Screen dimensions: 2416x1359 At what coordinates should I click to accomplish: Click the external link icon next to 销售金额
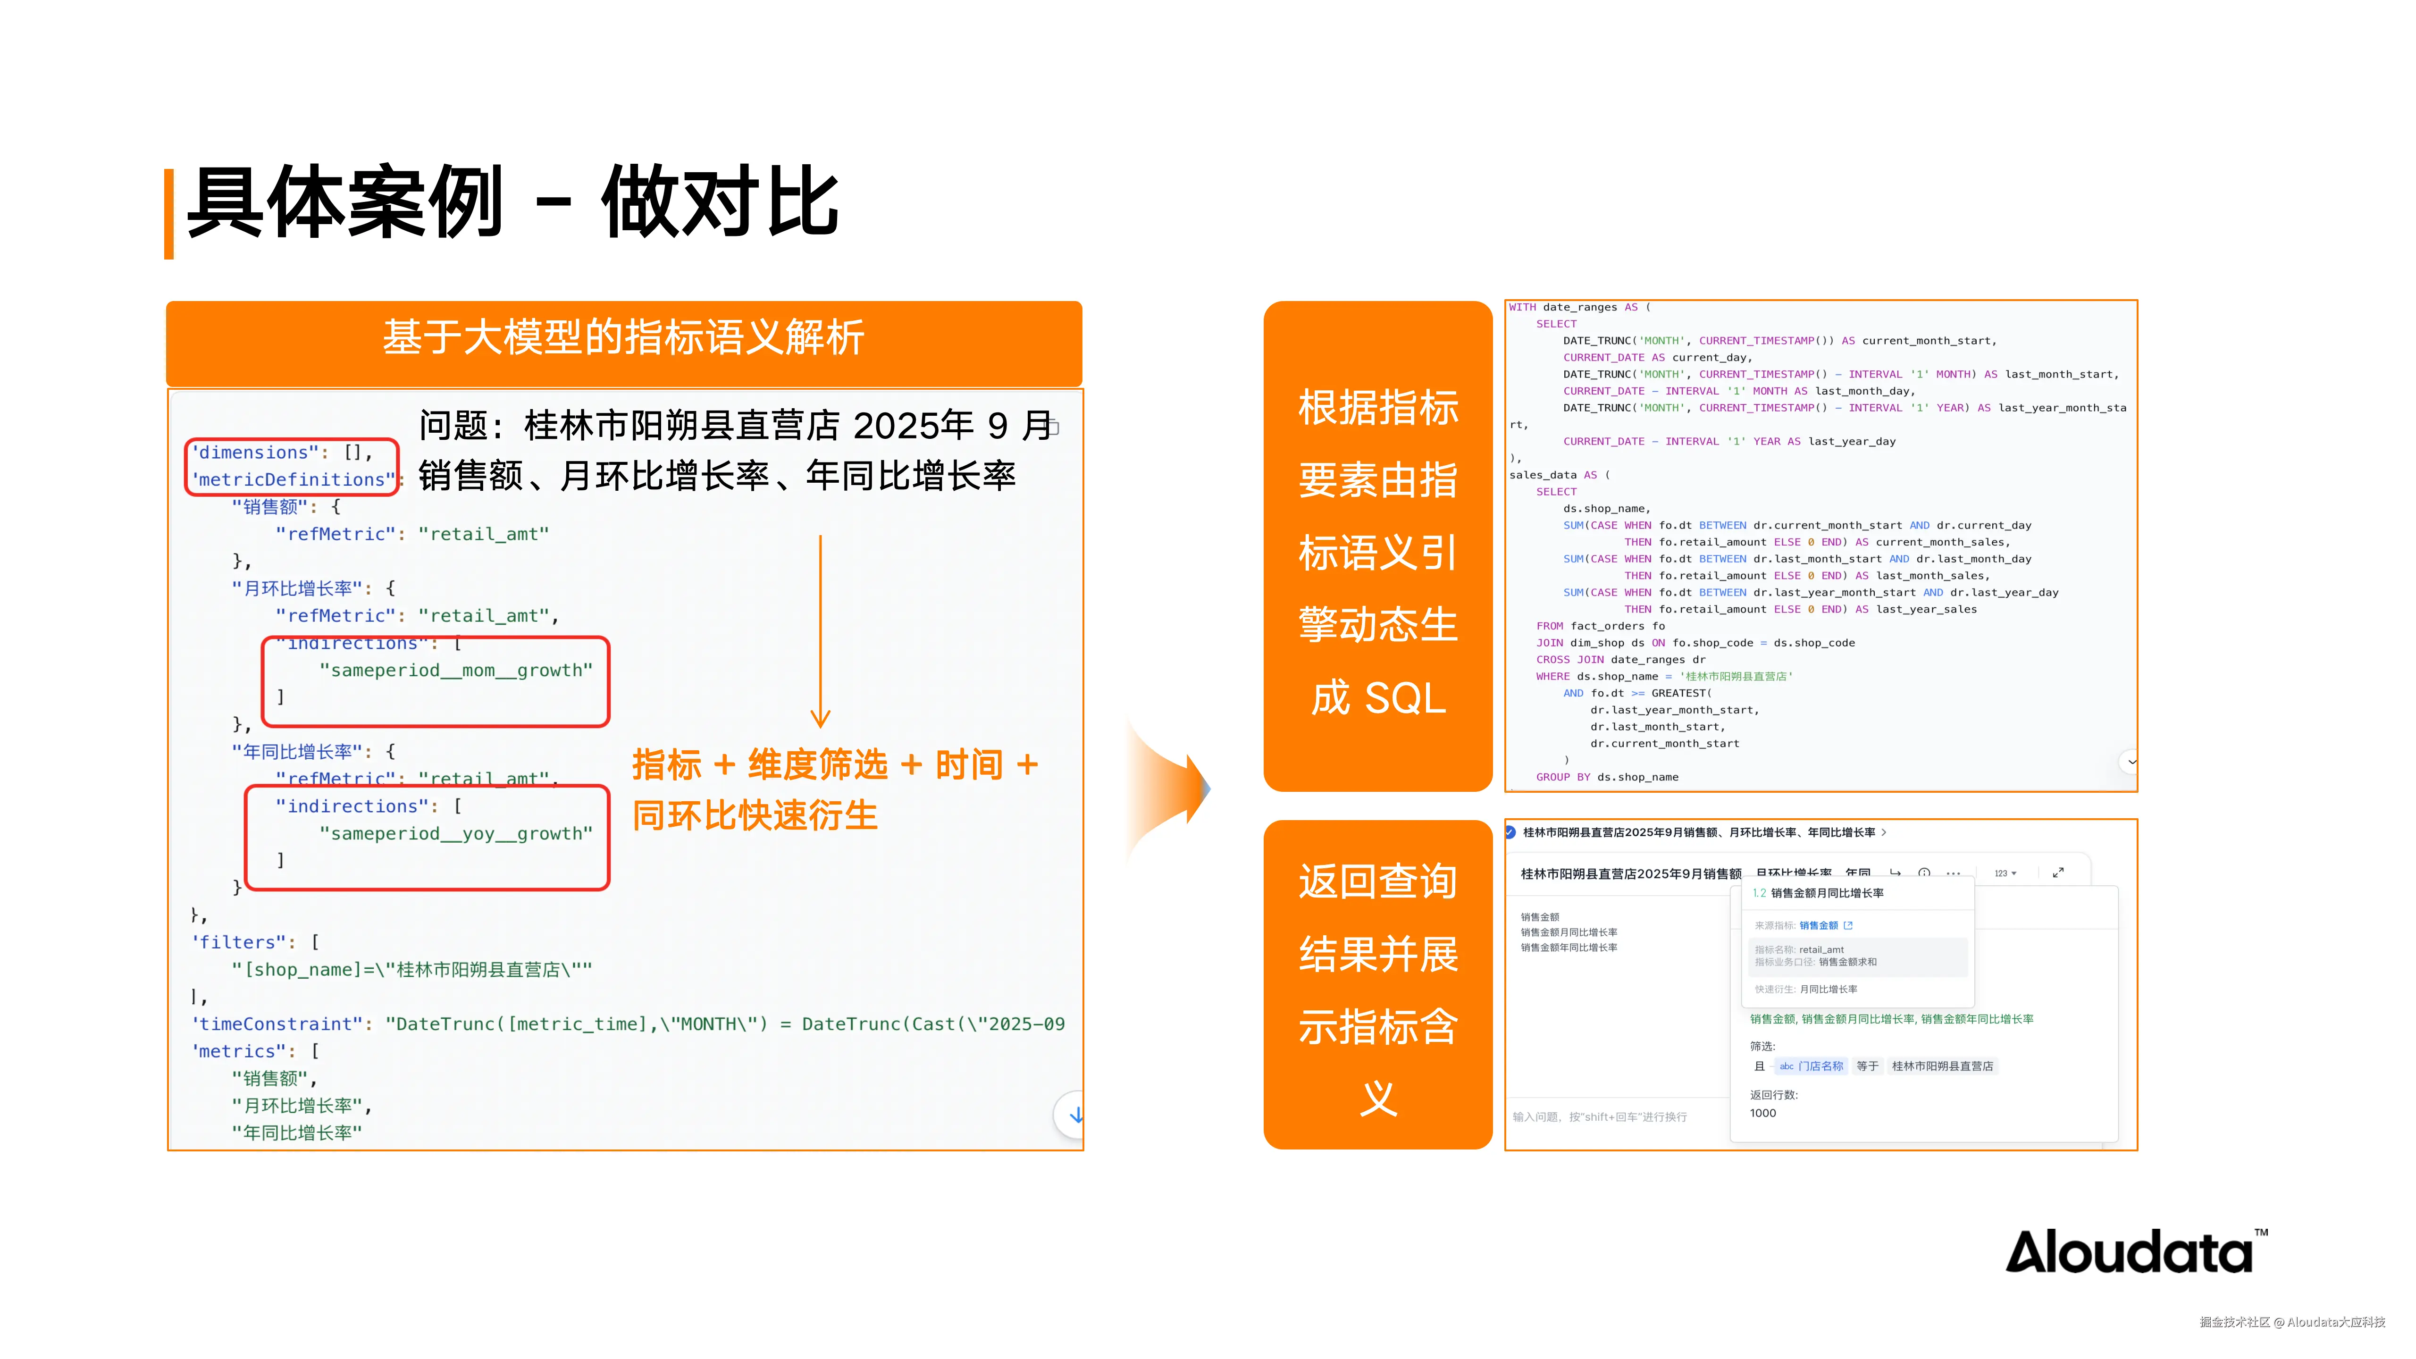[1849, 926]
